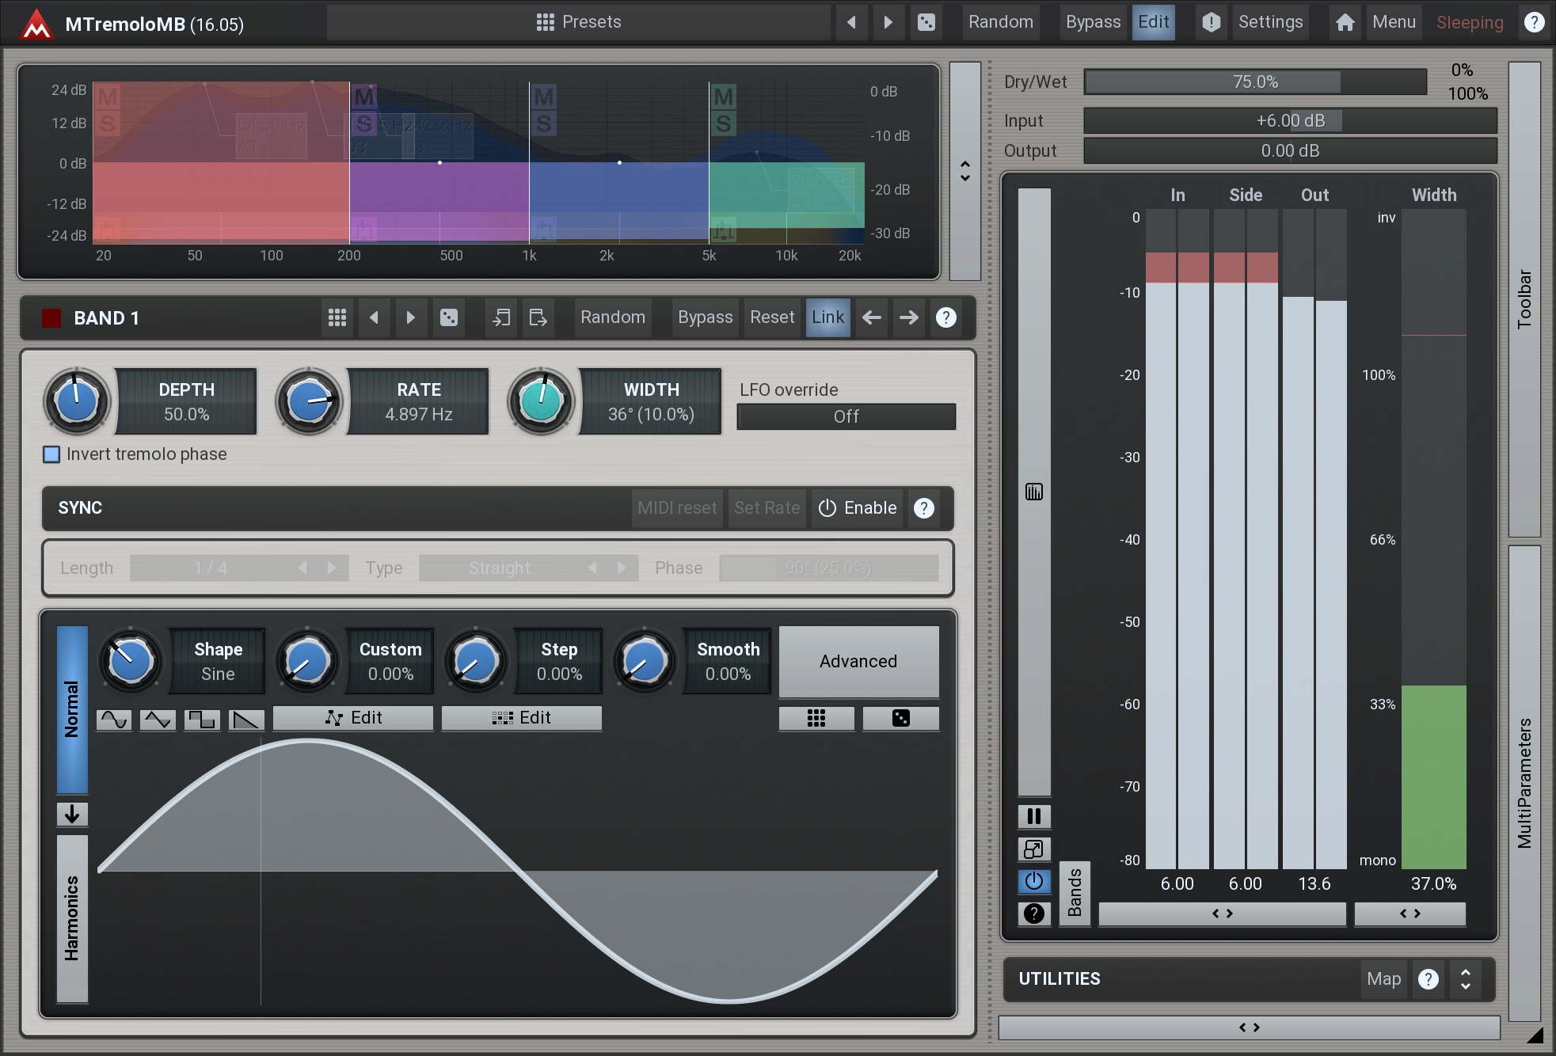Expand the UTILITIES section arrows
This screenshot has height=1056, width=1556.
1466,979
